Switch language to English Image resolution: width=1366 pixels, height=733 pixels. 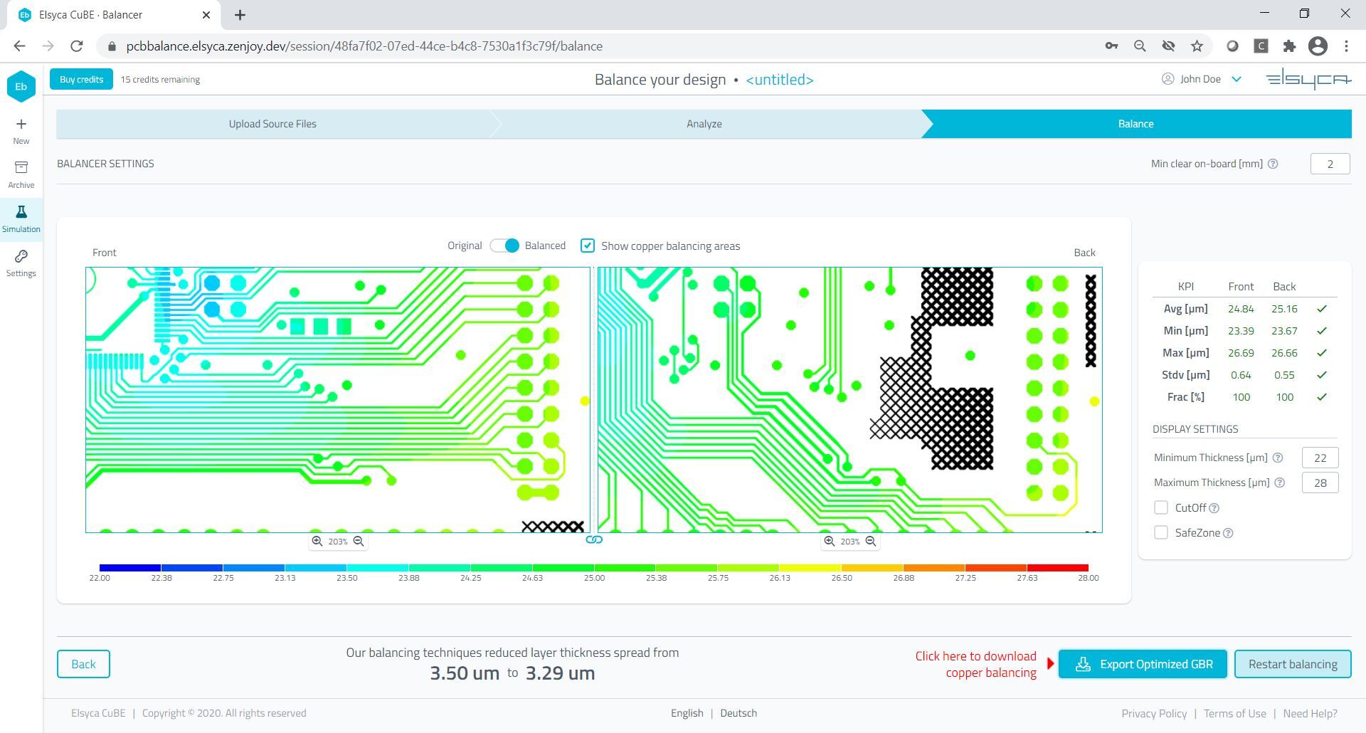[x=687, y=713]
